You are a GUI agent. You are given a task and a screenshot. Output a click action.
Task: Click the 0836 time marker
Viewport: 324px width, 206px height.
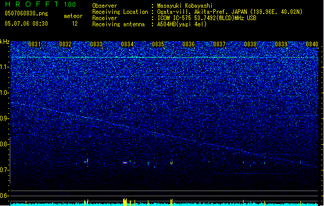point(189,44)
